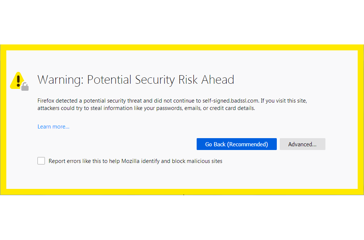
Task: Click the "Potential Security Risk Ahead" heading
Action: click(x=160, y=80)
